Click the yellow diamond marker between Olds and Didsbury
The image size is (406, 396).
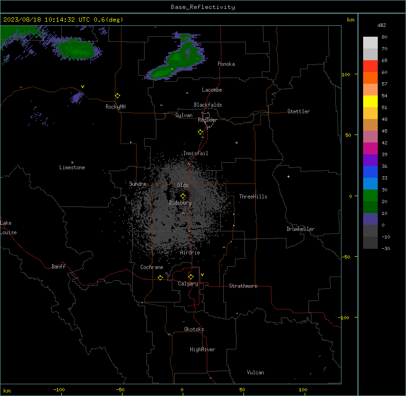point(183,196)
